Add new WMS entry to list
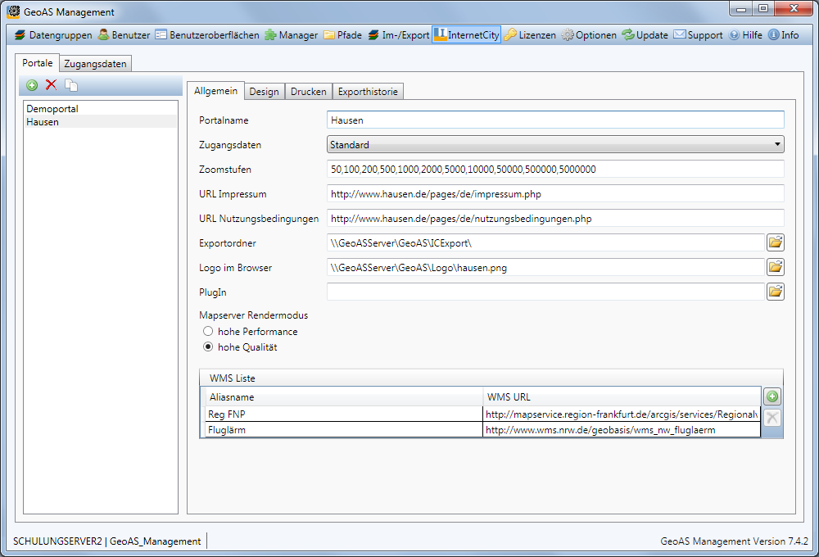 coord(772,397)
